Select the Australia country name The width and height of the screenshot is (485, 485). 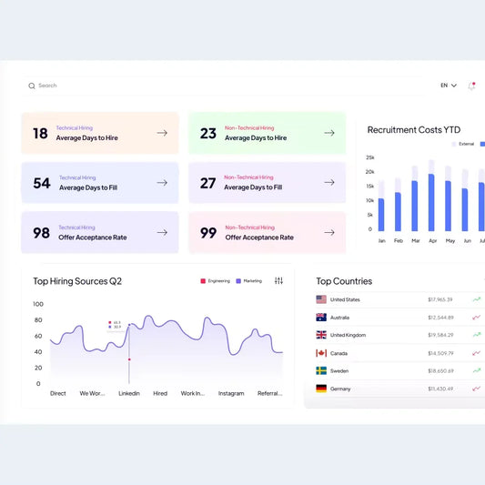coord(339,318)
